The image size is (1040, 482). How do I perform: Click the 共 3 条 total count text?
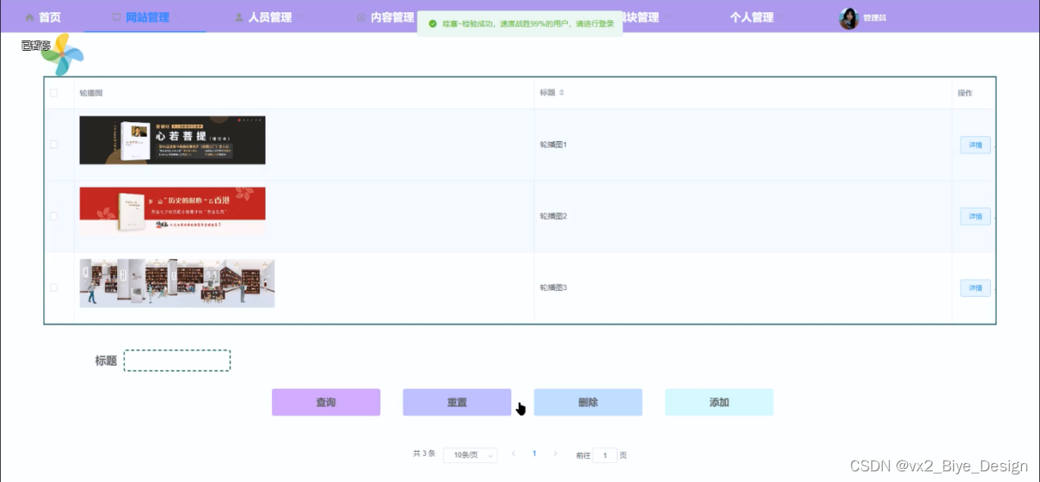(424, 453)
